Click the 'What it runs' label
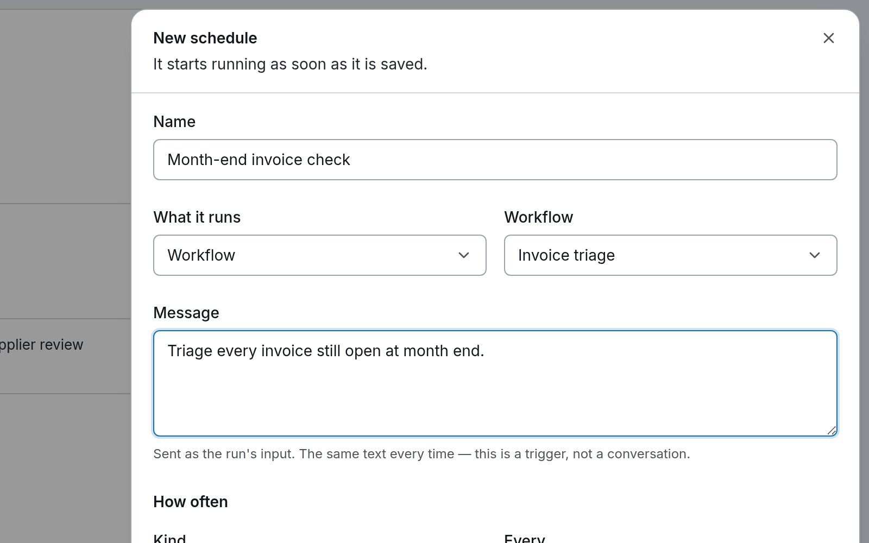Screen dimensions: 869x543 pos(197,217)
